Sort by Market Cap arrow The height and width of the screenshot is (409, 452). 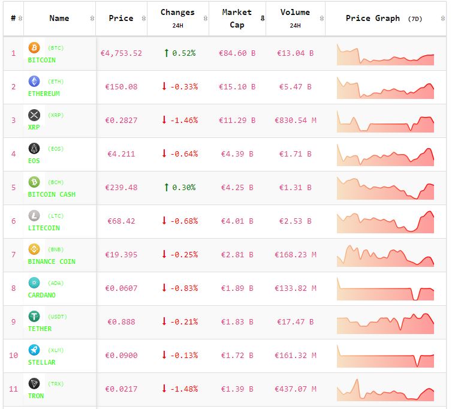point(262,19)
